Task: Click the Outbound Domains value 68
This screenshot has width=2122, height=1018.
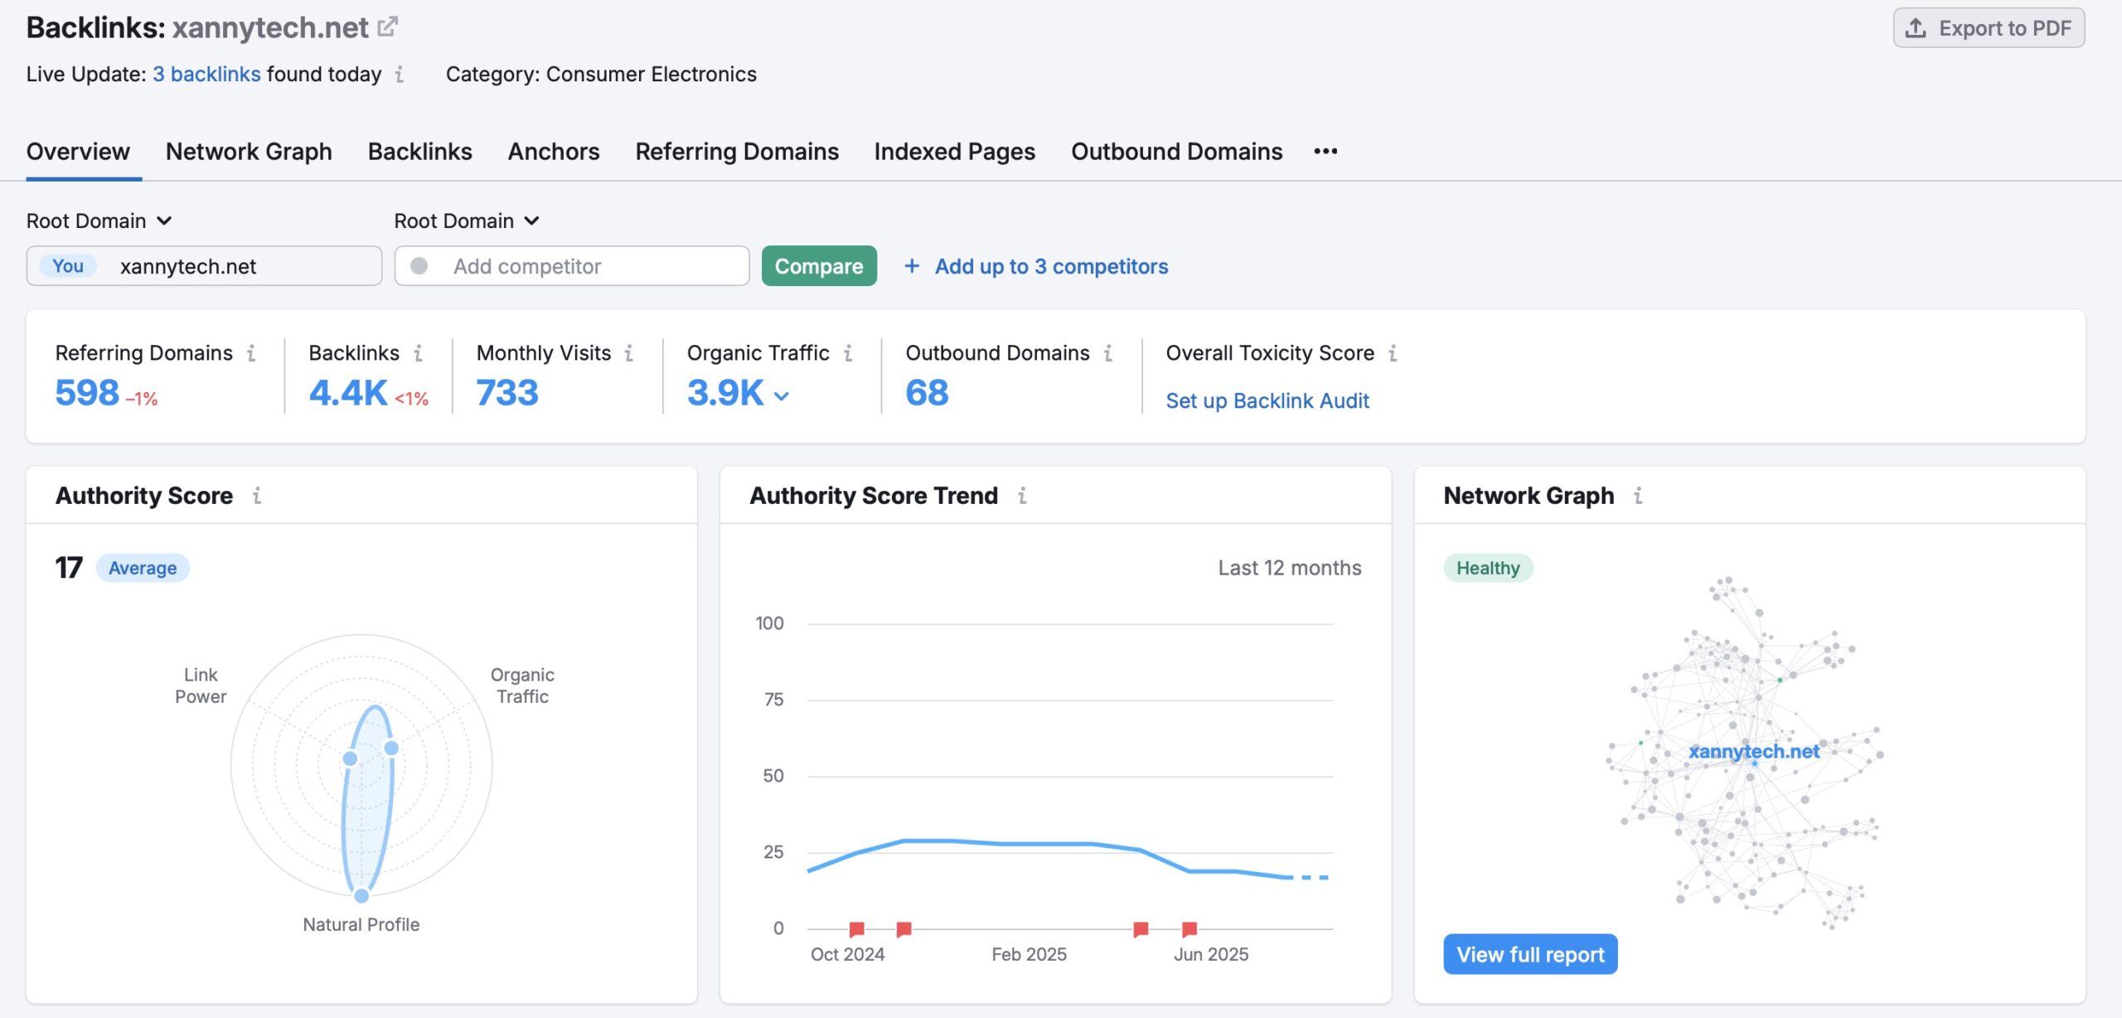Action: (927, 393)
